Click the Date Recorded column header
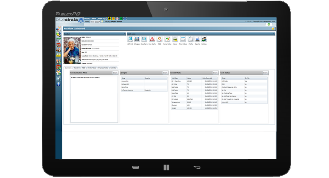329x178 pixels. (x=210, y=78)
